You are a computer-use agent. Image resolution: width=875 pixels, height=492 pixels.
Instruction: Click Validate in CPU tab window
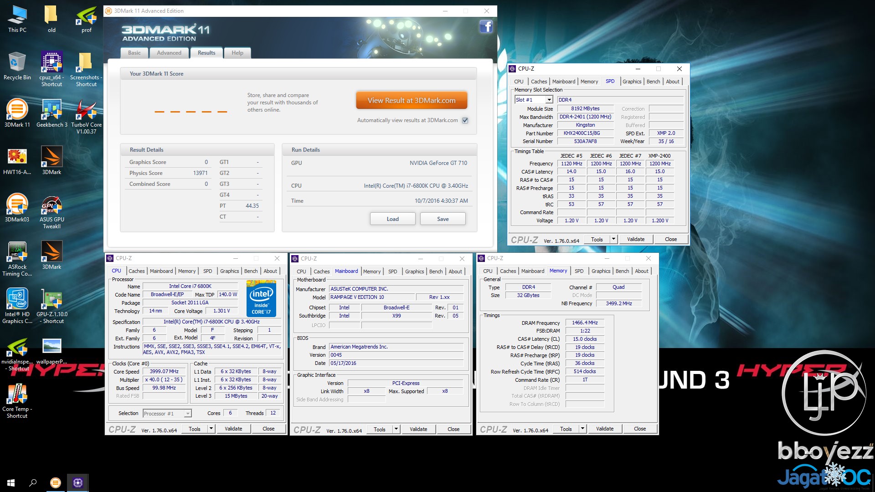(x=233, y=429)
